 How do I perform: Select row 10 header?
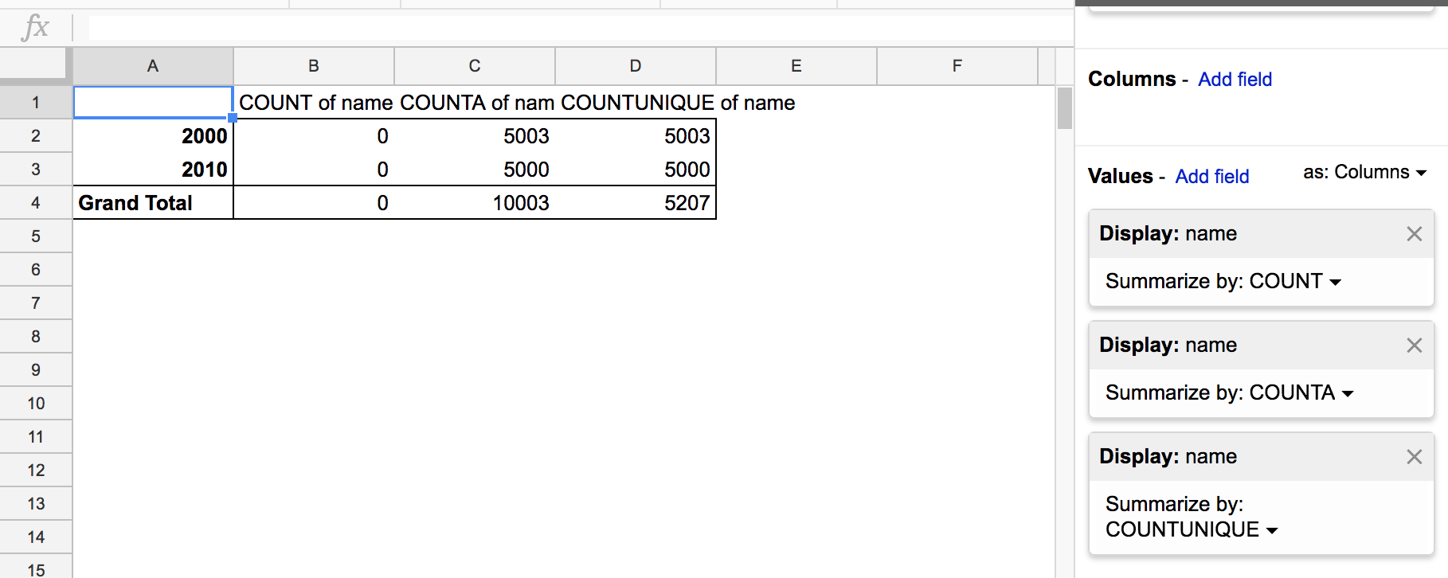pyautogui.click(x=36, y=404)
